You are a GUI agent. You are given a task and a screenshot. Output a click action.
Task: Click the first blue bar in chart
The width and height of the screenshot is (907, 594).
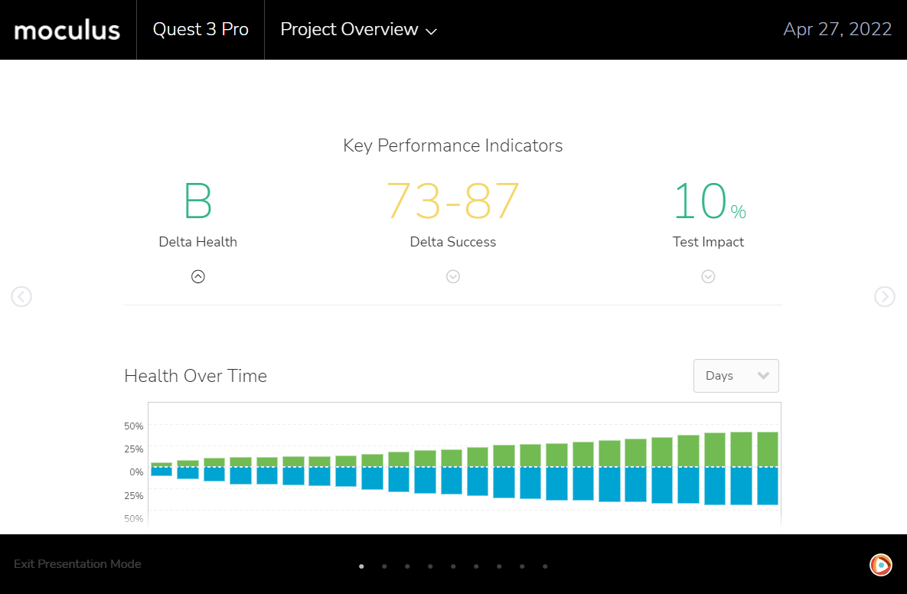(x=161, y=472)
